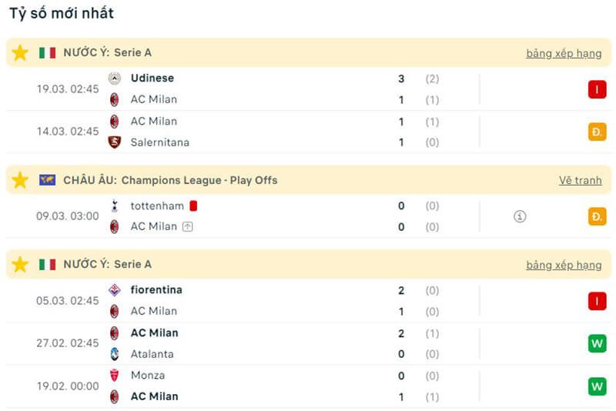Click the green win badge for Atalanta match
Image resolution: width=616 pixels, height=411 pixels.
coord(597,343)
